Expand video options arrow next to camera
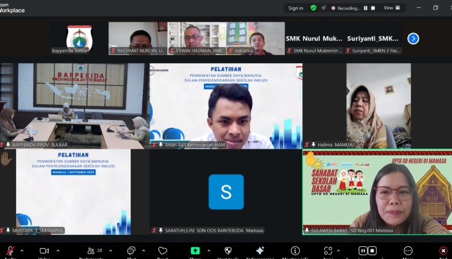The height and width of the screenshot is (259, 452). (57, 251)
